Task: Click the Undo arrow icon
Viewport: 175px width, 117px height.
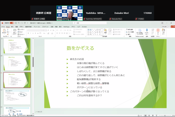Action: [19, 23]
